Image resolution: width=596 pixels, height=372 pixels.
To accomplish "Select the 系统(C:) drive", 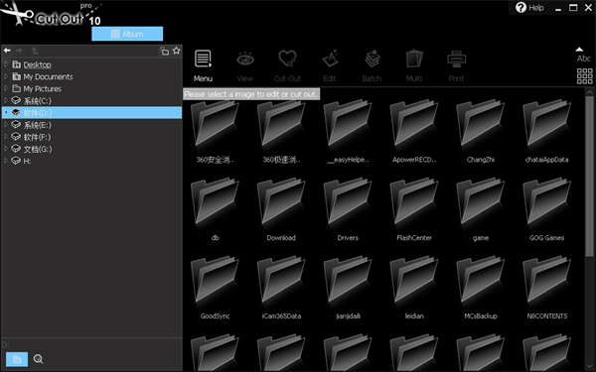I will pyautogui.click(x=38, y=100).
